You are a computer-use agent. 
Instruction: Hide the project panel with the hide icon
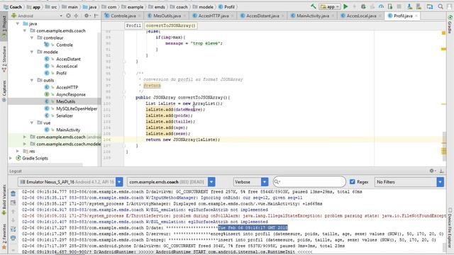96,16
